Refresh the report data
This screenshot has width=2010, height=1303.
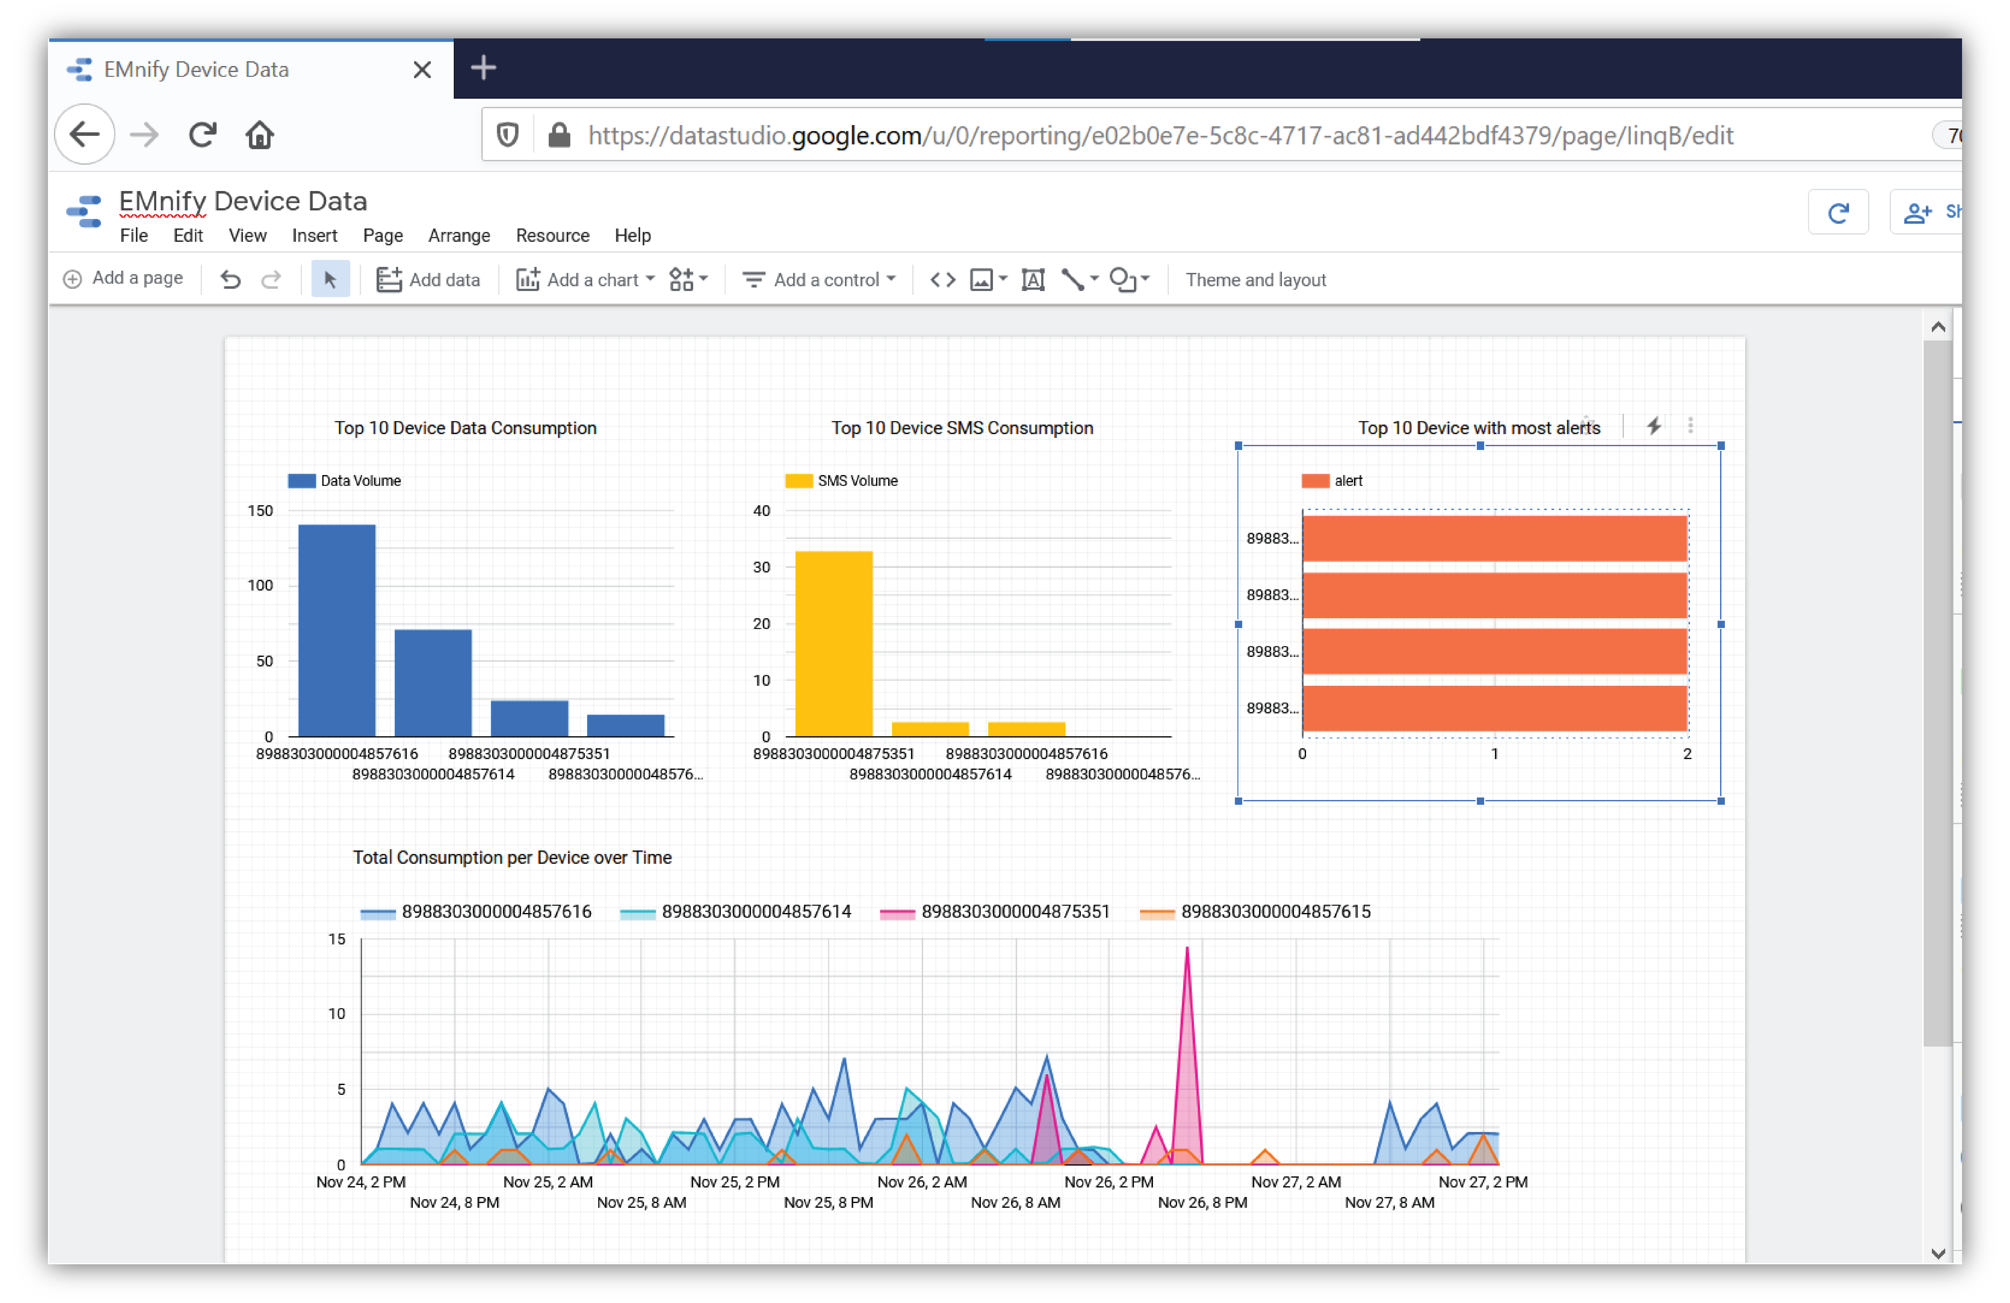click(x=1839, y=212)
